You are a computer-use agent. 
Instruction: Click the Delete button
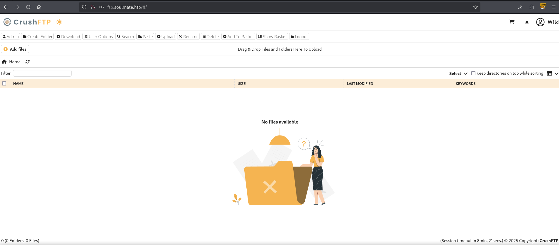pos(211,37)
